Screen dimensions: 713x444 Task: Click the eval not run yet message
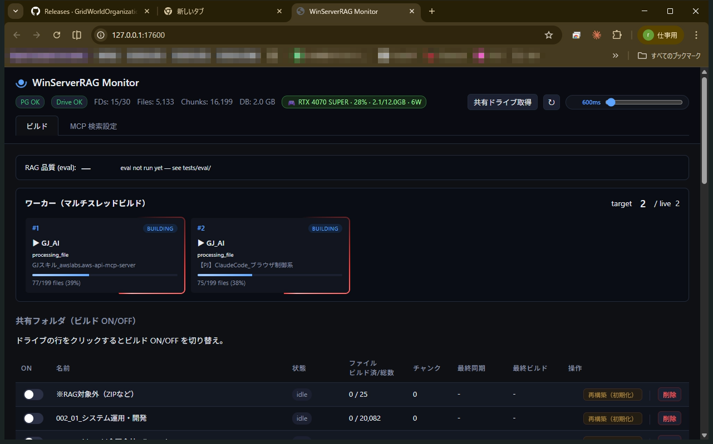coord(165,168)
